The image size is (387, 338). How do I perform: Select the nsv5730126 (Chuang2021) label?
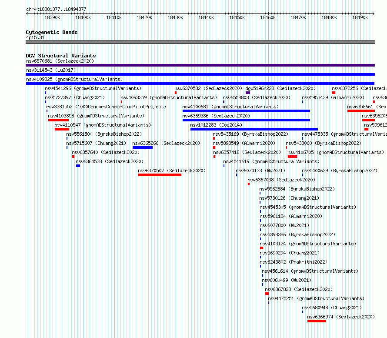click(289, 198)
